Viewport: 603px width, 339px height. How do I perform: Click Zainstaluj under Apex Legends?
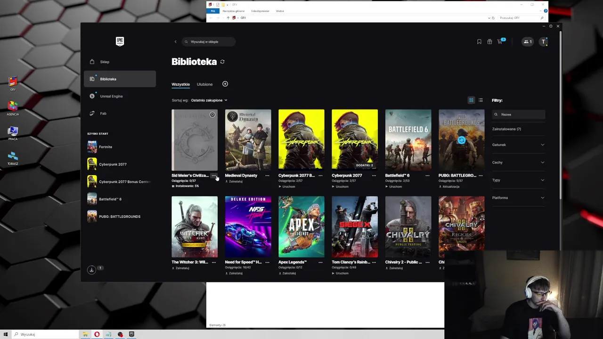tap(287, 273)
